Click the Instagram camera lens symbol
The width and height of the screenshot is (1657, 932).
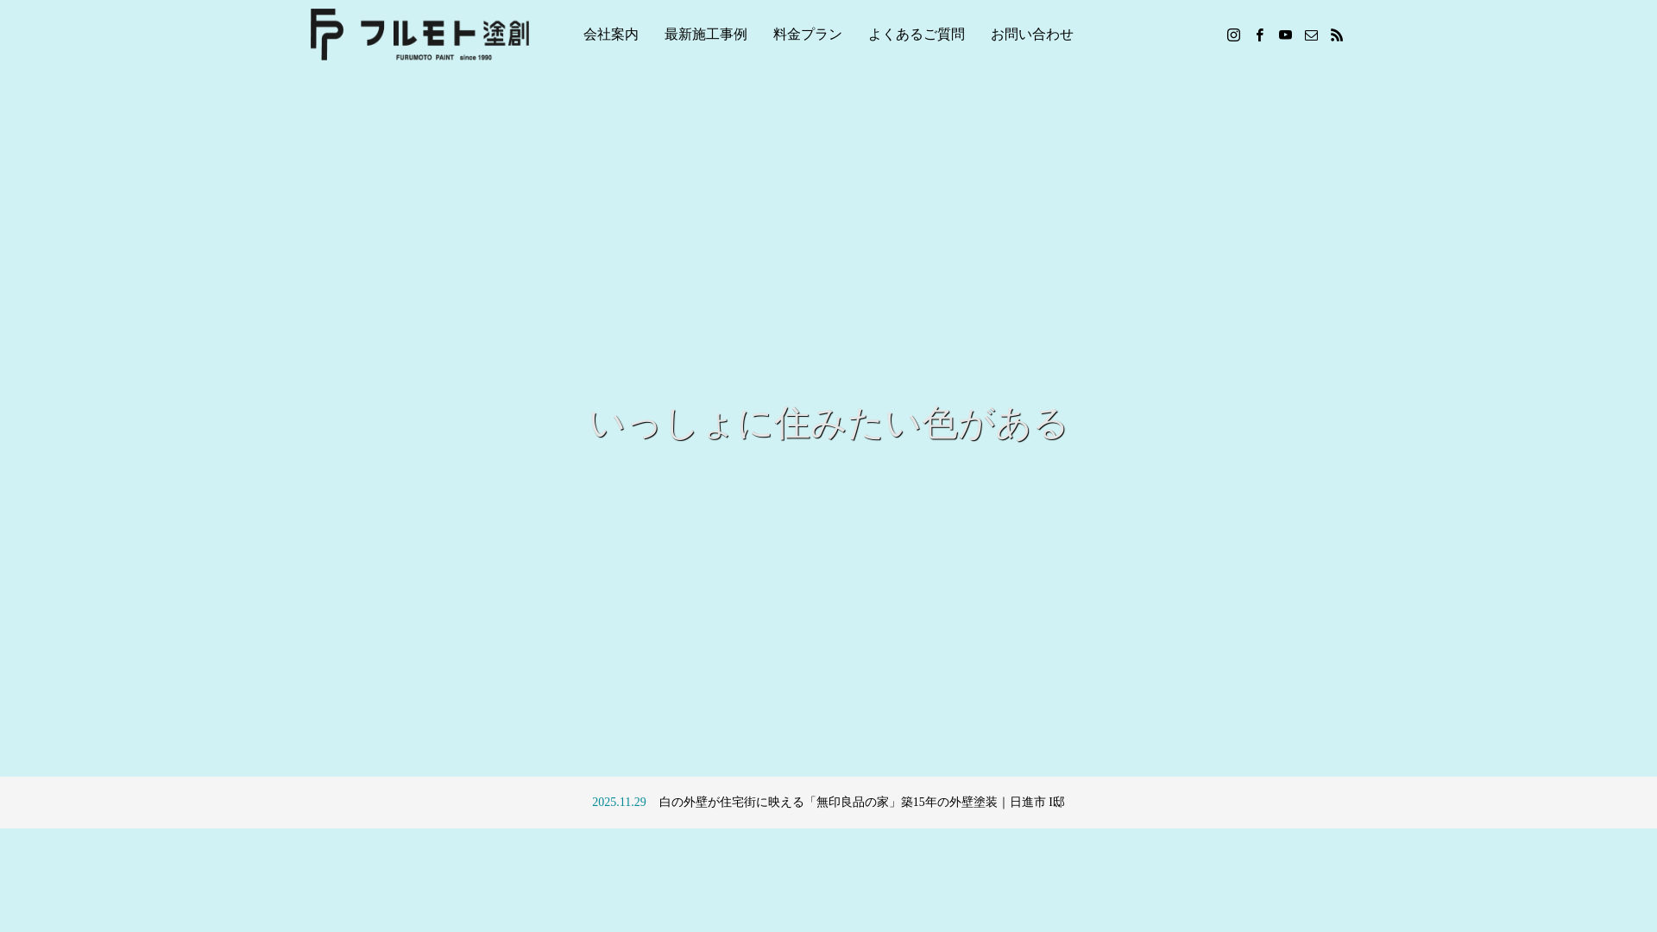1233,35
